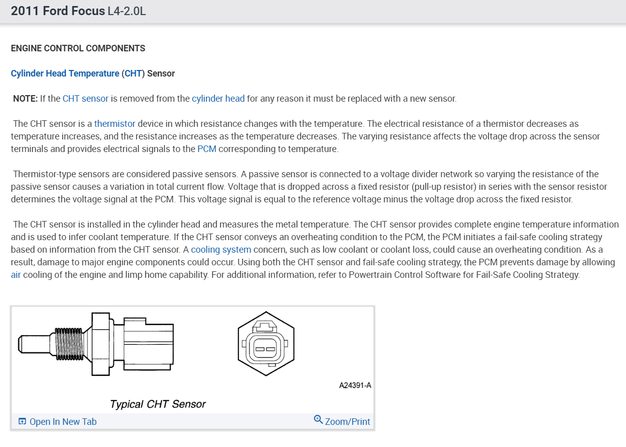The width and height of the screenshot is (626, 447).
Task: Click the Open In New Tab icon
Action: click(x=22, y=422)
